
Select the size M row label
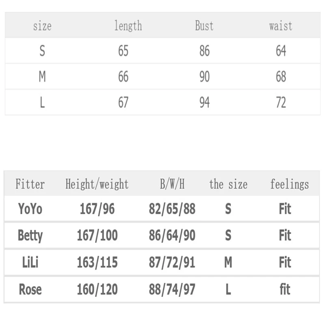42,76
